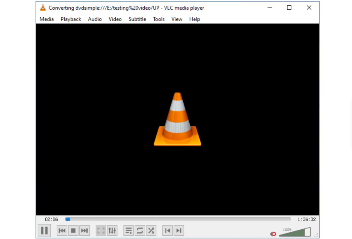This screenshot has height=239, width=352.
Task: Toggle fullscreen video mode
Action: pos(101,230)
